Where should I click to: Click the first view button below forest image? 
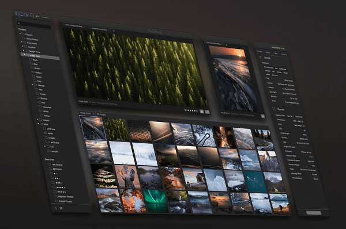pos(202,112)
